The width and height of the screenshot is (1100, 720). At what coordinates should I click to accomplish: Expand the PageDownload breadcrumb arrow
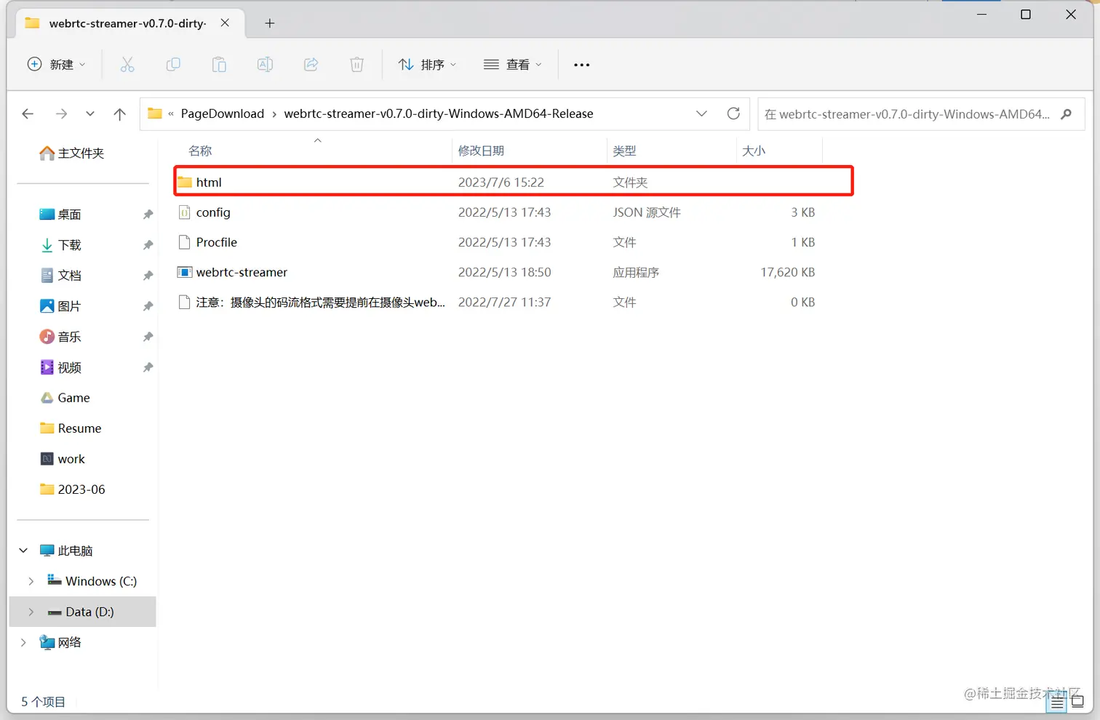pyautogui.click(x=274, y=113)
